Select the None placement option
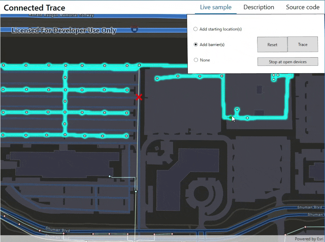This screenshot has width=325, height=242. [x=196, y=60]
